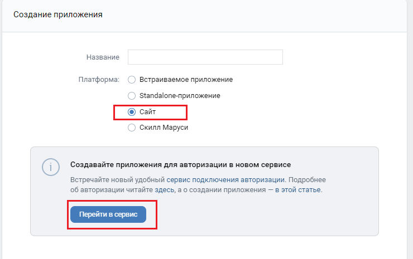This screenshot has width=413, height=259.
Task: Click the info icon in the notice box
Action: click(50, 167)
